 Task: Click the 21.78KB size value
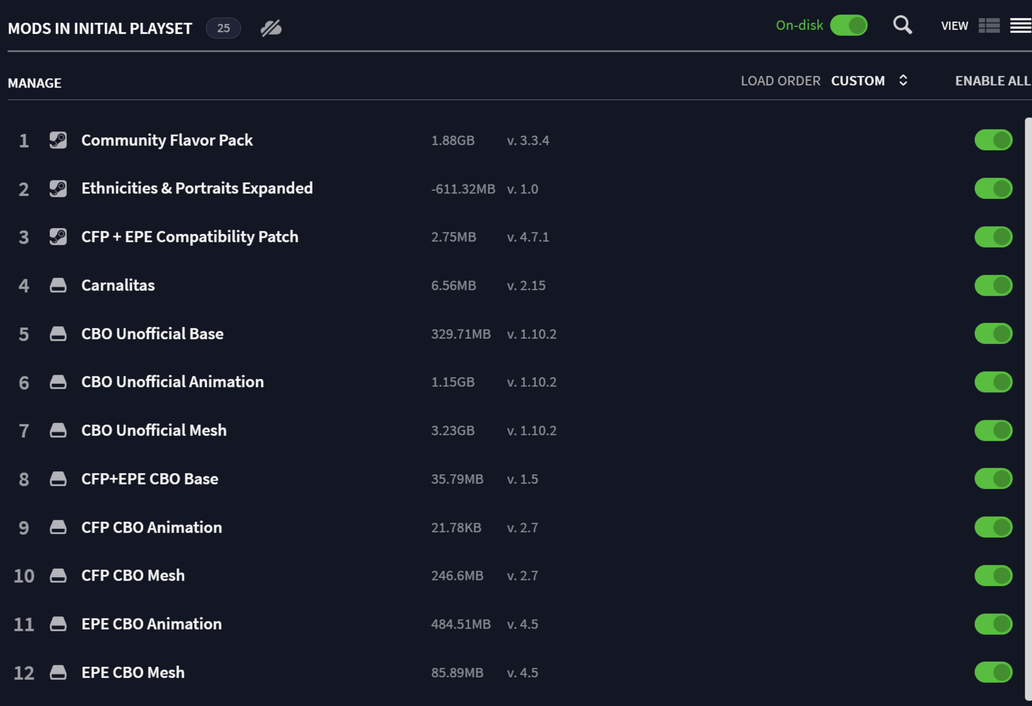pyautogui.click(x=456, y=528)
